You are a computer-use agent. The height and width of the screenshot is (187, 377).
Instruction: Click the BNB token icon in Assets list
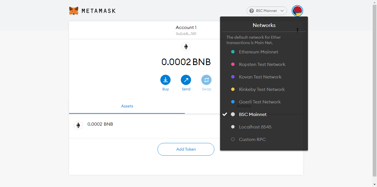(x=78, y=125)
